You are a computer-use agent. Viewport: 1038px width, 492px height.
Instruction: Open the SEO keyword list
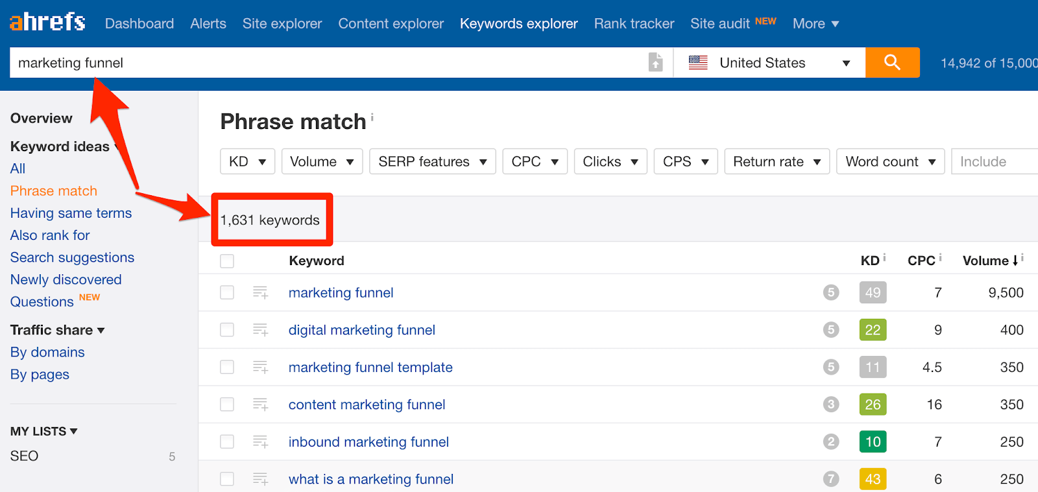[24, 456]
